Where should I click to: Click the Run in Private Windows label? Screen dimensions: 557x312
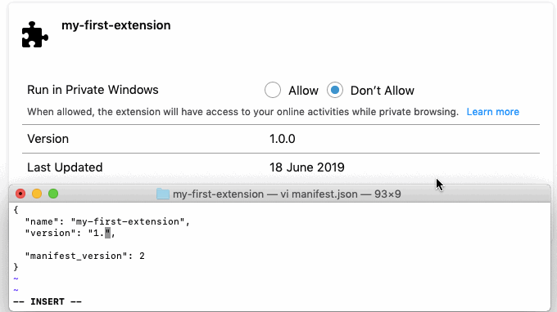coord(93,90)
